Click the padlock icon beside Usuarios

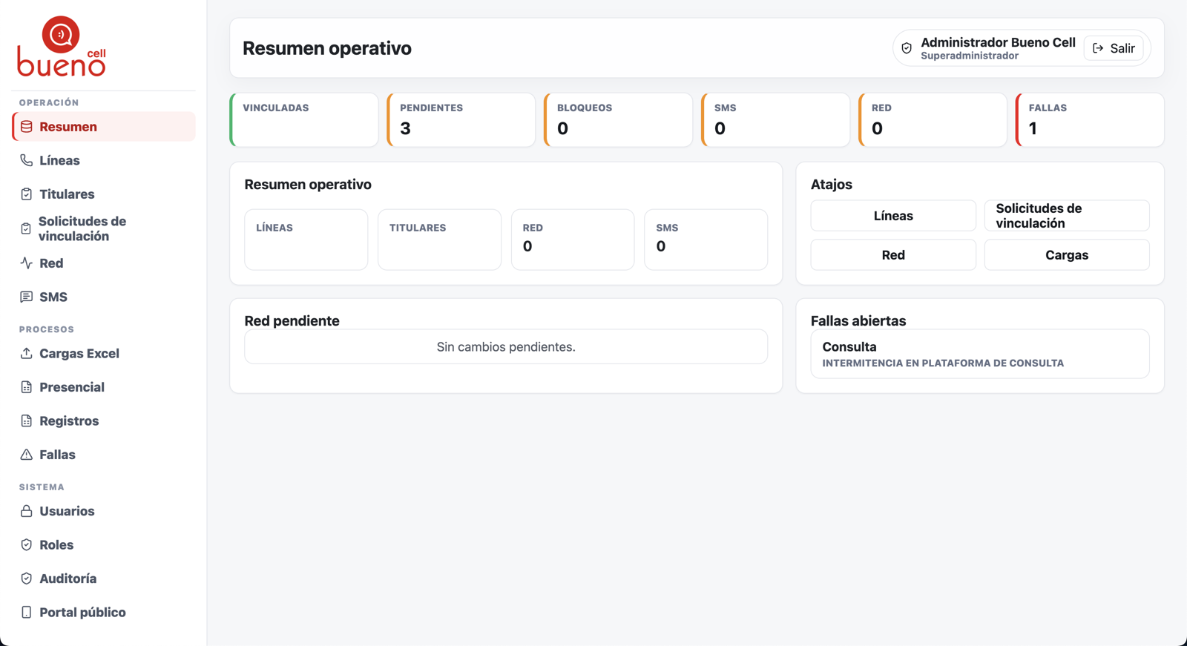[27, 511]
